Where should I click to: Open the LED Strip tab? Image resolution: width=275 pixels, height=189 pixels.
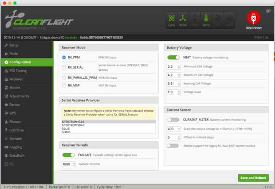pyautogui.click(x=27, y=130)
